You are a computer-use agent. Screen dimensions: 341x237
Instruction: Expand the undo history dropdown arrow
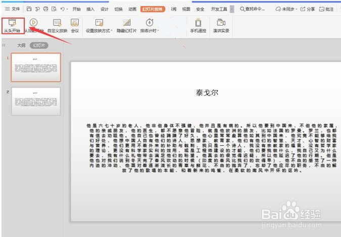coord(67,9)
